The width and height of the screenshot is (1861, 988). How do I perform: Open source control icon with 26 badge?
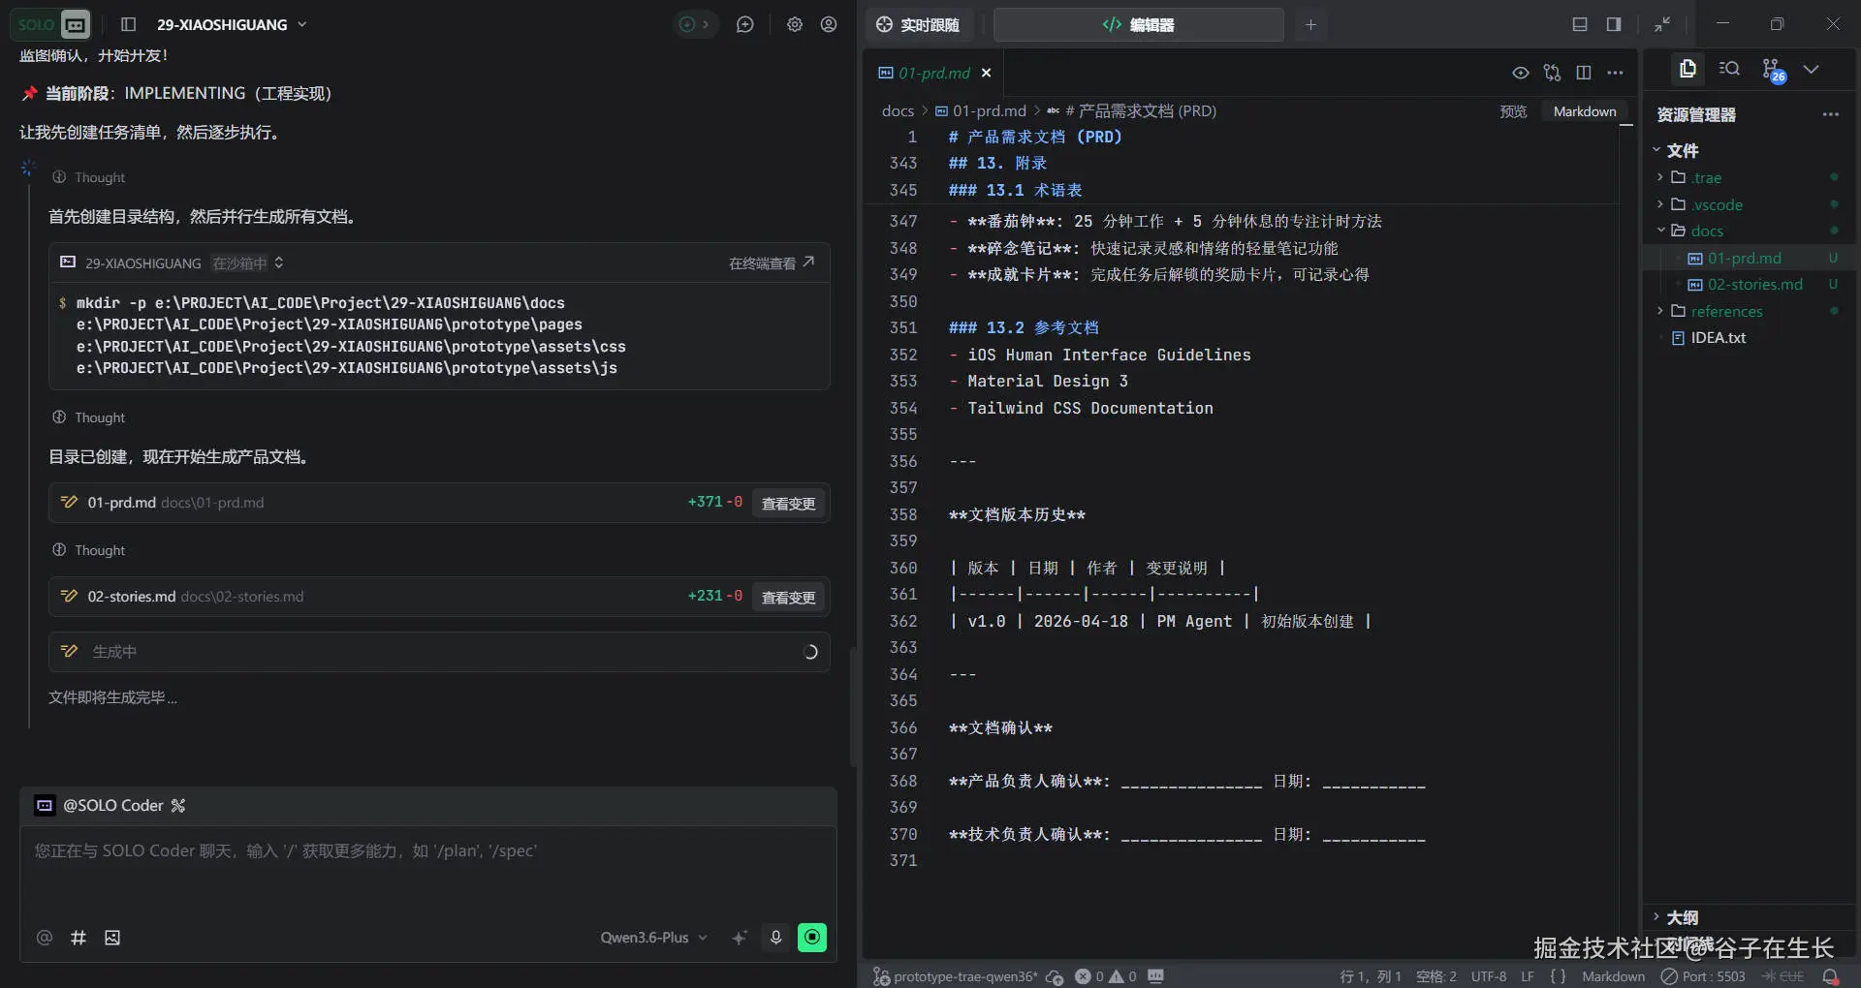(1772, 70)
